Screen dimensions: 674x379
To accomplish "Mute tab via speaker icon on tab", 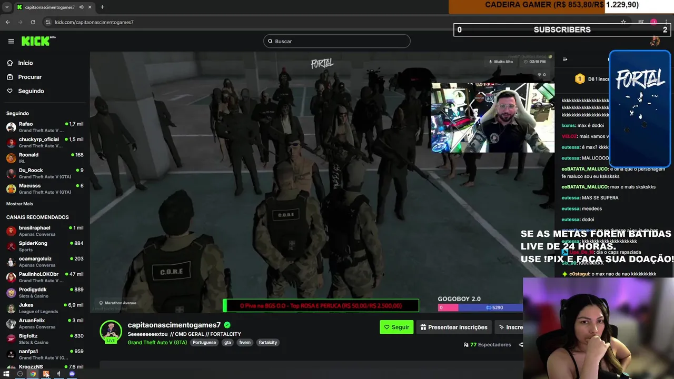I will 81,7.
